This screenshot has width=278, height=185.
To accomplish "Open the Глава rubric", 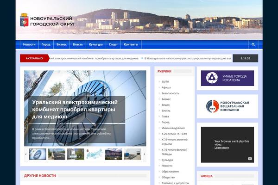I will click(165, 117).
